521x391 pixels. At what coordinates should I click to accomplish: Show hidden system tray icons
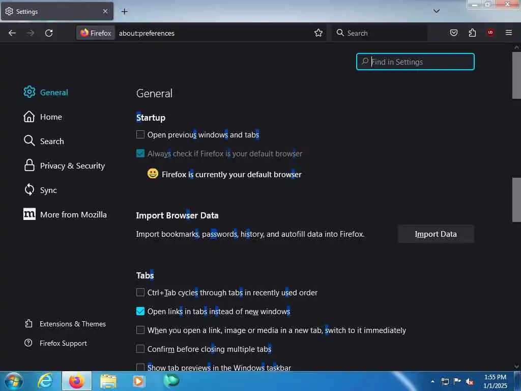[x=432, y=381]
